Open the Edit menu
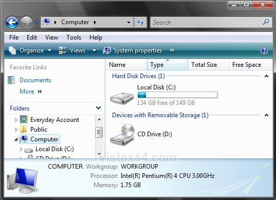The height and width of the screenshot is (200, 276). (x=32, y=38)
